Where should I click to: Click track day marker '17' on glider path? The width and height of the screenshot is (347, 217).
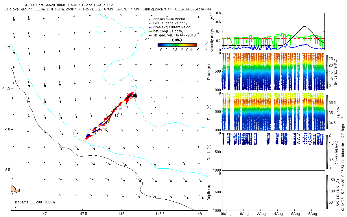tap(94, 134)
